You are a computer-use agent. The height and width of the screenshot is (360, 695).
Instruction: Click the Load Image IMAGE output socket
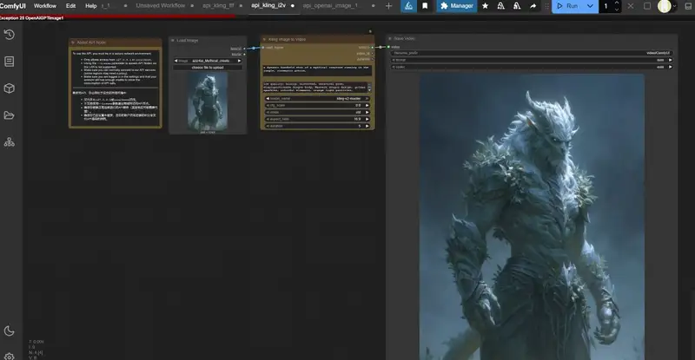[244, 49]
